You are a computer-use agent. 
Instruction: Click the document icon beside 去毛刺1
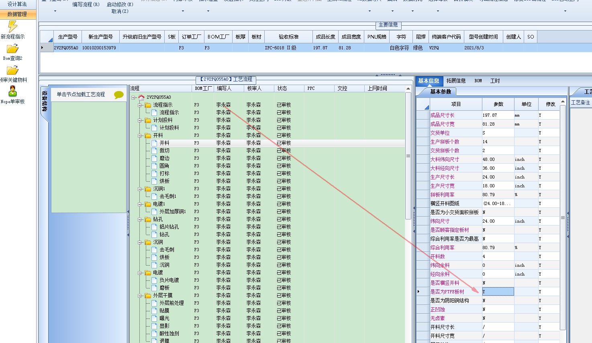pyautogui.click(x=154, y=196)
